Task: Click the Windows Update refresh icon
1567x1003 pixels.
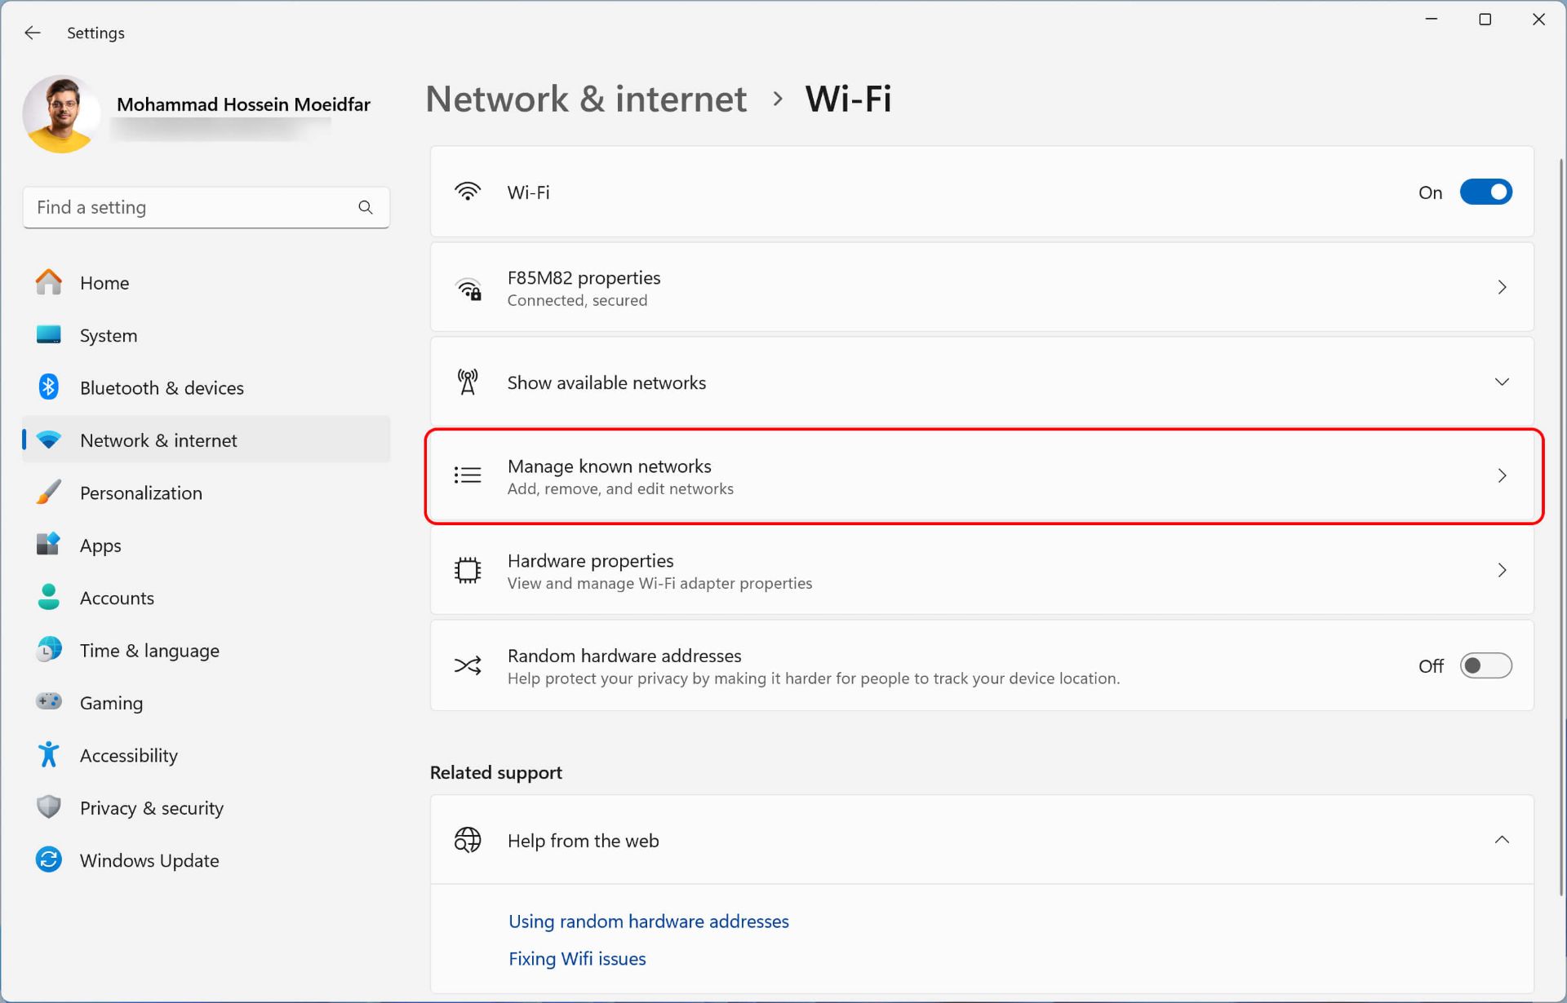Action: [49, 859]
